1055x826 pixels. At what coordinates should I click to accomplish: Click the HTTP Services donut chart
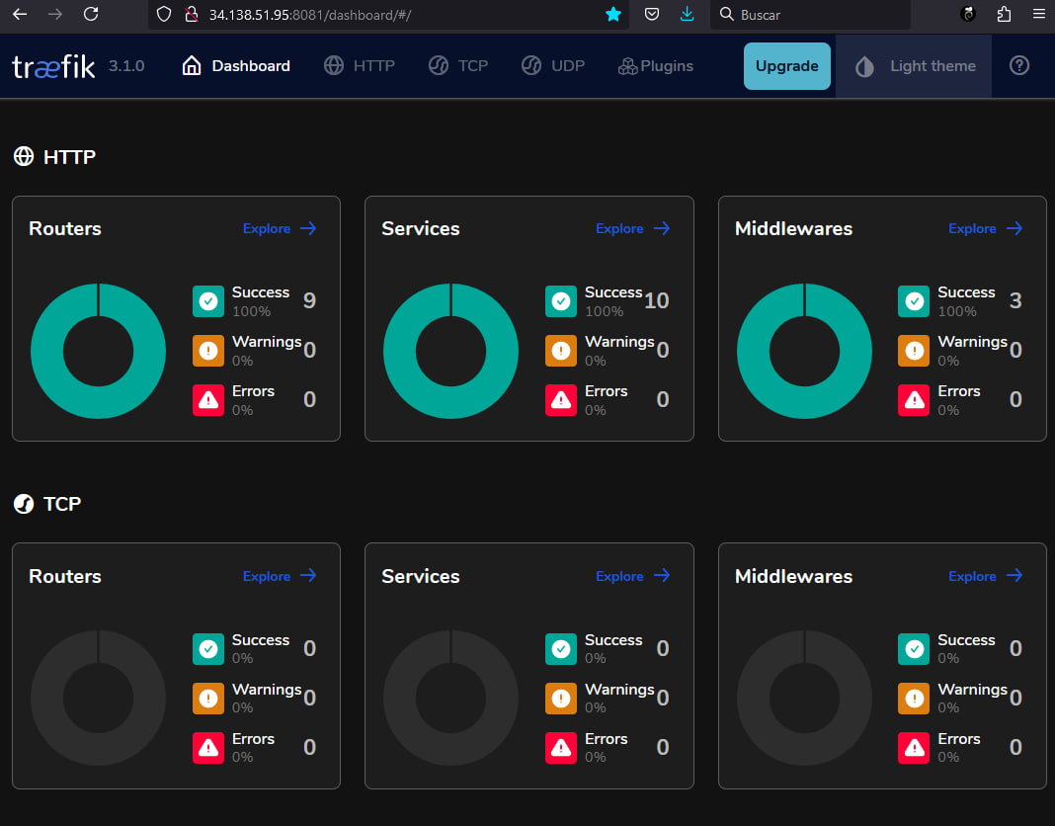pos(450,351)
